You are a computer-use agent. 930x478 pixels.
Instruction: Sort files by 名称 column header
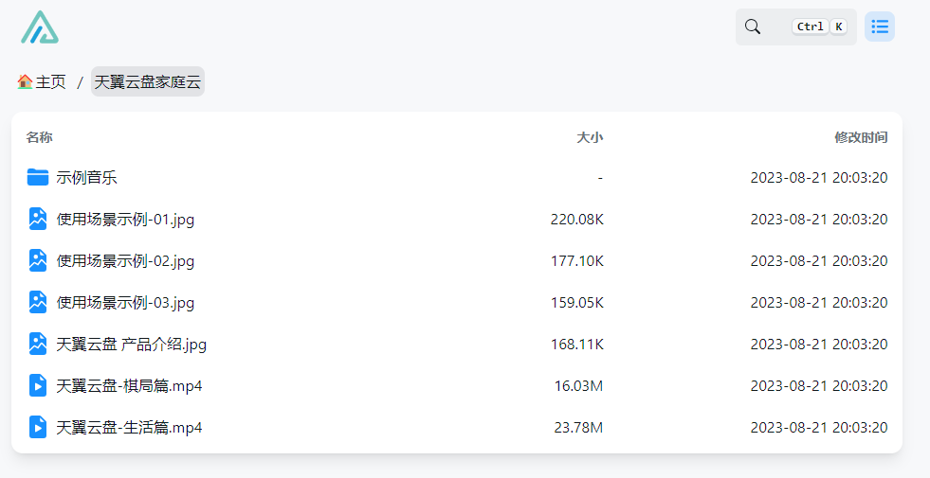[x=39, y=137]
